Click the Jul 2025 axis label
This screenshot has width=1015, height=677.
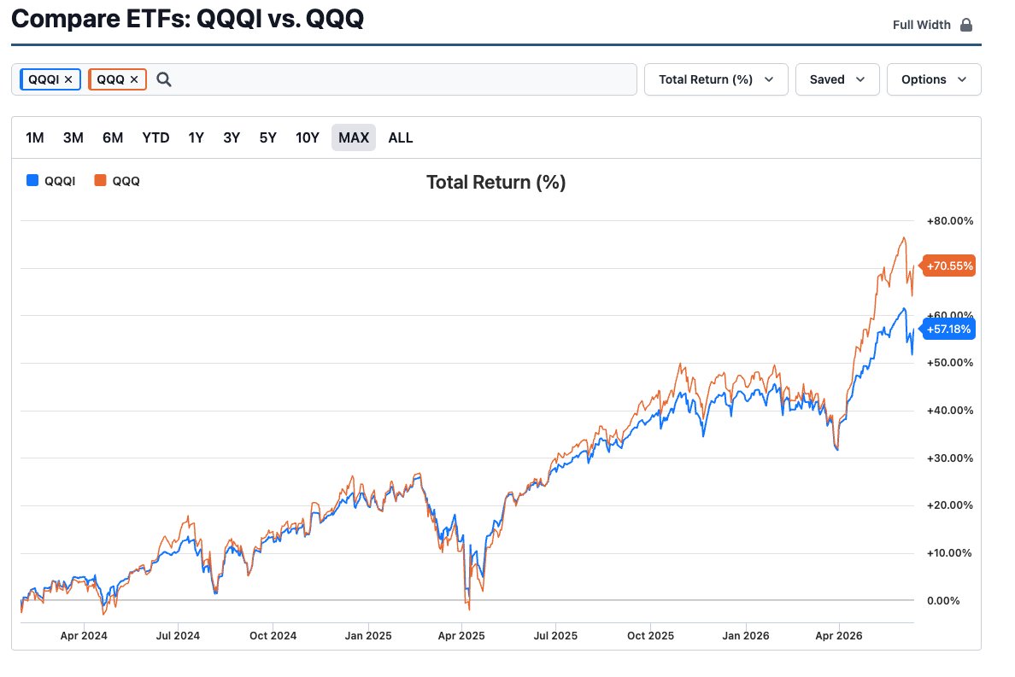[x=555, y=636]
